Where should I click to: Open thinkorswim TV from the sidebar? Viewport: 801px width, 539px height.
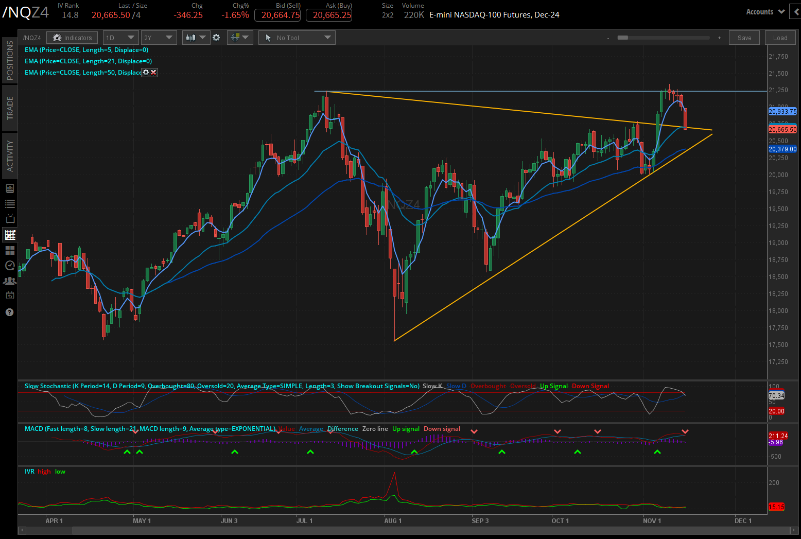pyautogui.click(x=10, y=218)
